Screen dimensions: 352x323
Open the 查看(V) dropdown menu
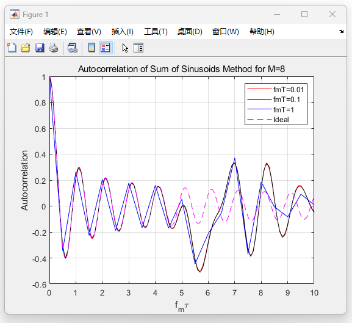pos(89,32)
